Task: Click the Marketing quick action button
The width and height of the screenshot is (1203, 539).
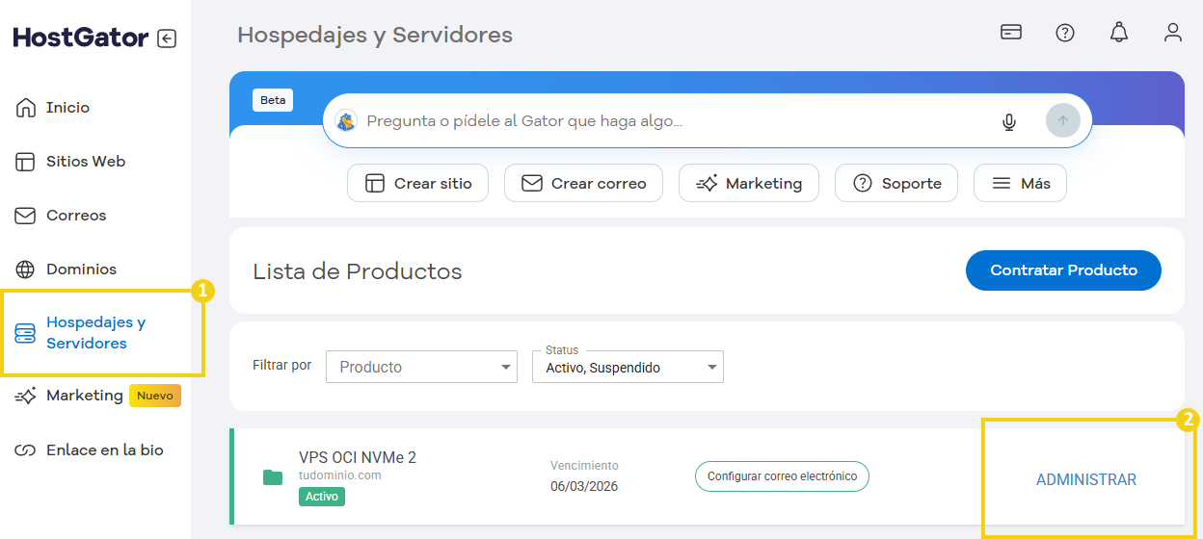Action: pos(749,183)
